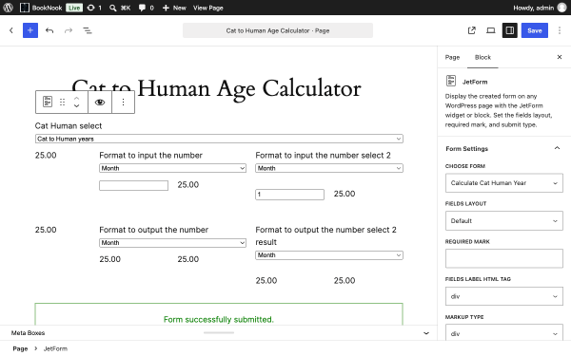This screenshot has width=571, height=356.
Task: Open Howdy, admin account menu
Action: [x=540, y=8]
